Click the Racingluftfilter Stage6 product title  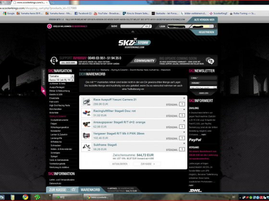[114, 111]
